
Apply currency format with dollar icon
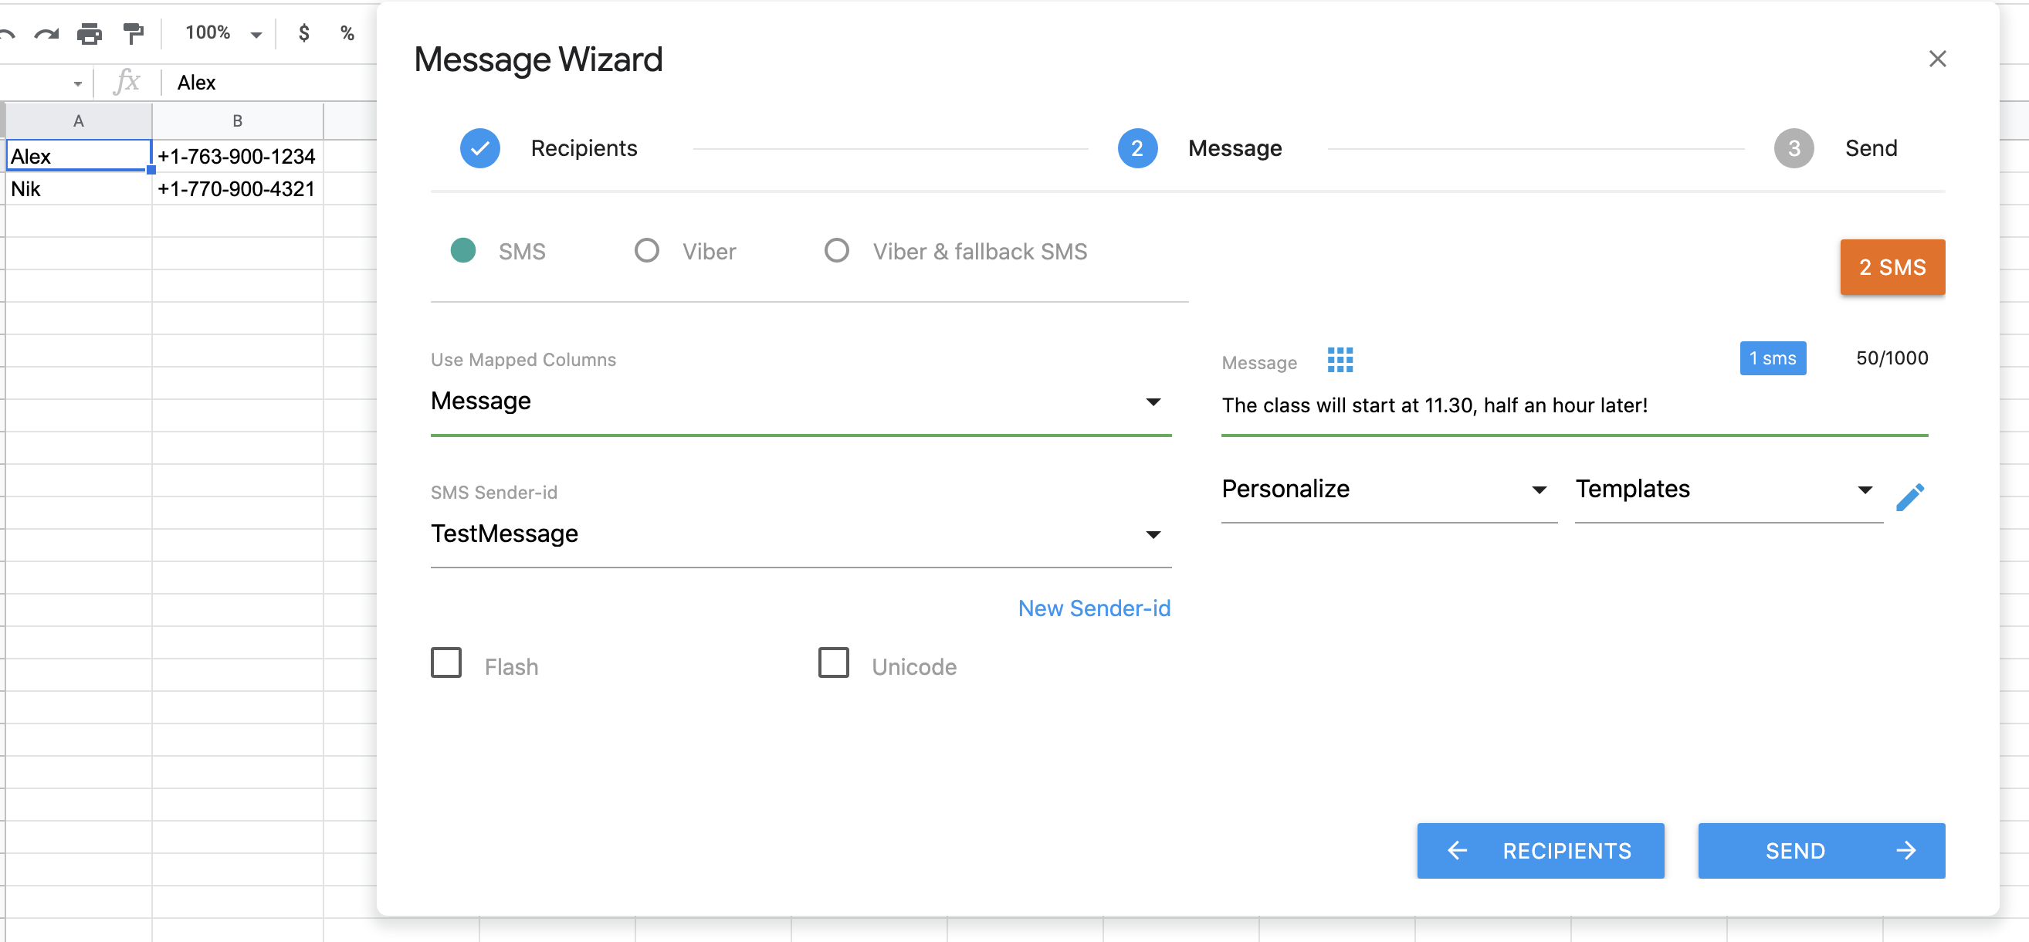click(303, 33)
